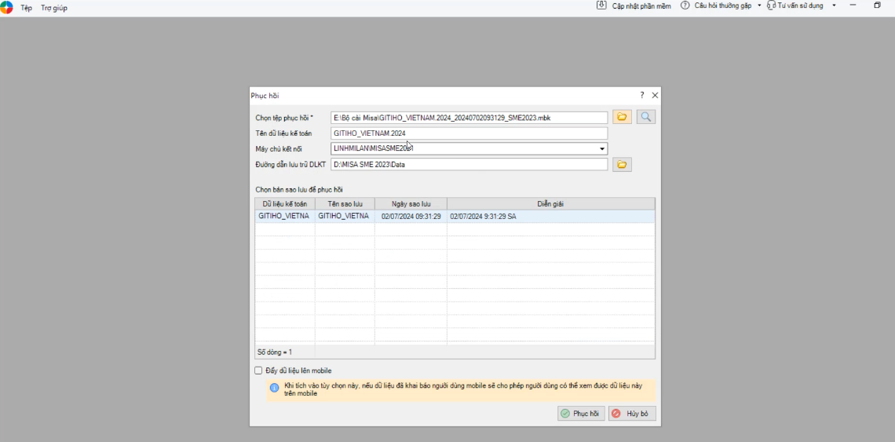Click the Ngày sao lưu column header

point(411,204)
